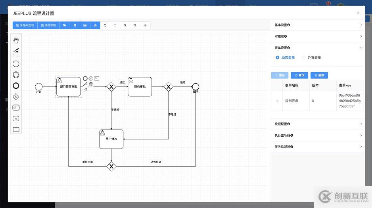Click the open folder toolbar icon
This screenshot has width=372, height=208.
pyautogui.click(x=65, y=25)
